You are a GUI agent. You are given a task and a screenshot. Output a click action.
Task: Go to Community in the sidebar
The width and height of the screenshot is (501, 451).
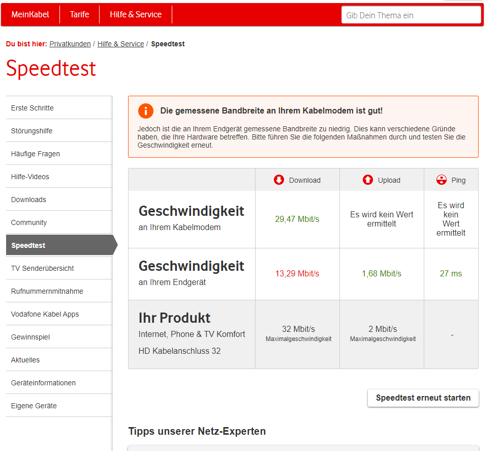tap(59, 222)
